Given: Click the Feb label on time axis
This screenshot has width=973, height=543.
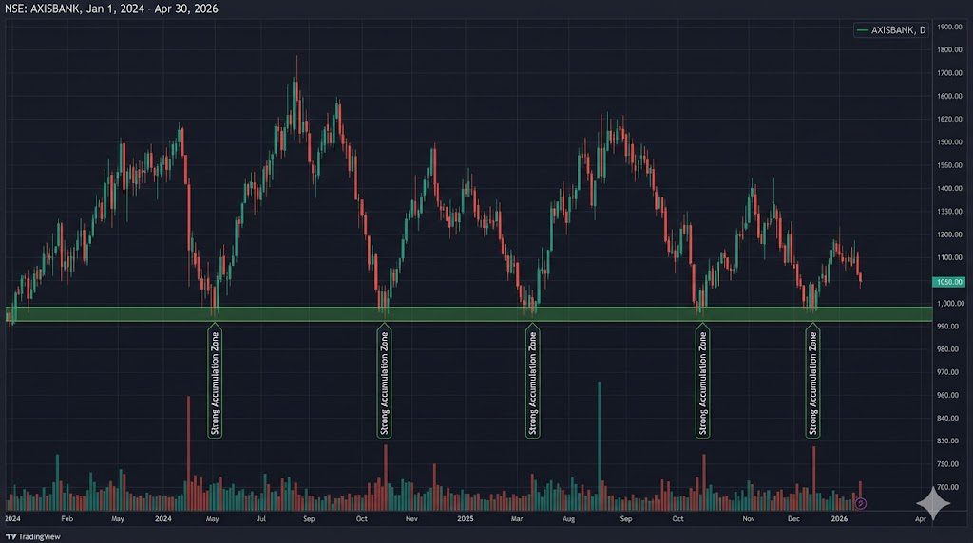Looking at the screenshot, I should 67,520.
